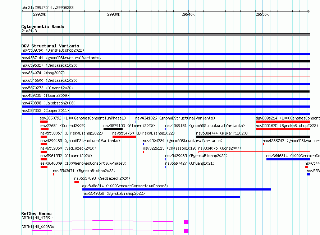Open nsv6596327 Sedlazeck2020 variant label
Viewport: 320px width, 235px height.
pyautogui.click(x=50, y=65)
